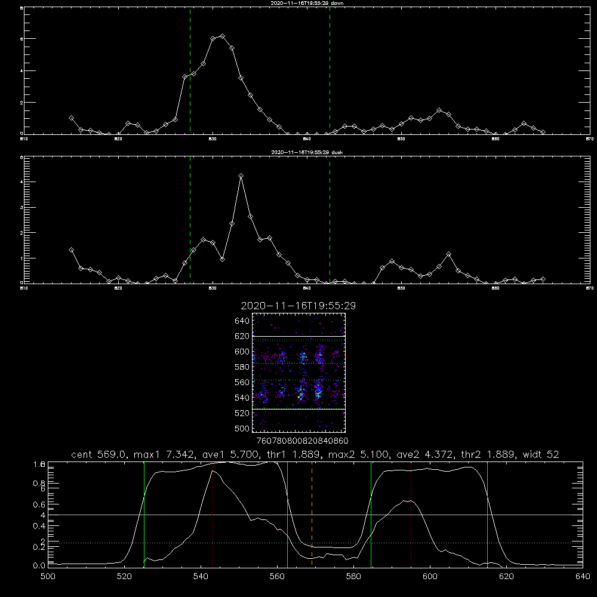The width and height of the screenshot is (597, 597).
Task: Click the 600 y-axis label of the detector image
Action: pos(242,352)
